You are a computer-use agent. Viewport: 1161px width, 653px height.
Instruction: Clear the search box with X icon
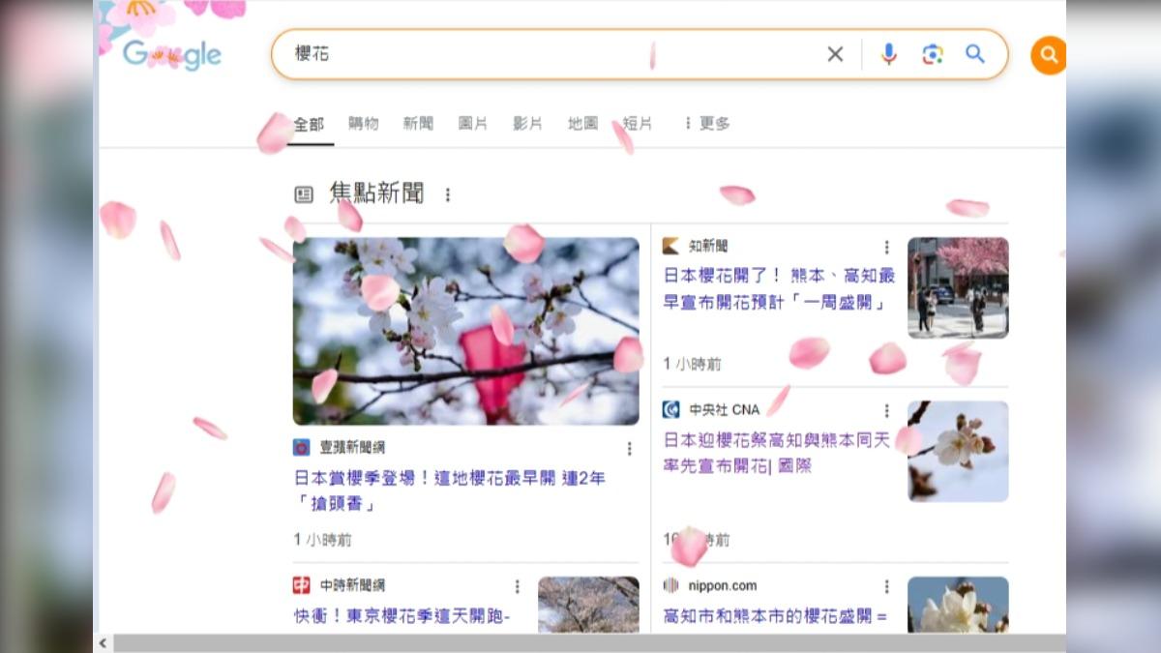[x=835, y=54]
